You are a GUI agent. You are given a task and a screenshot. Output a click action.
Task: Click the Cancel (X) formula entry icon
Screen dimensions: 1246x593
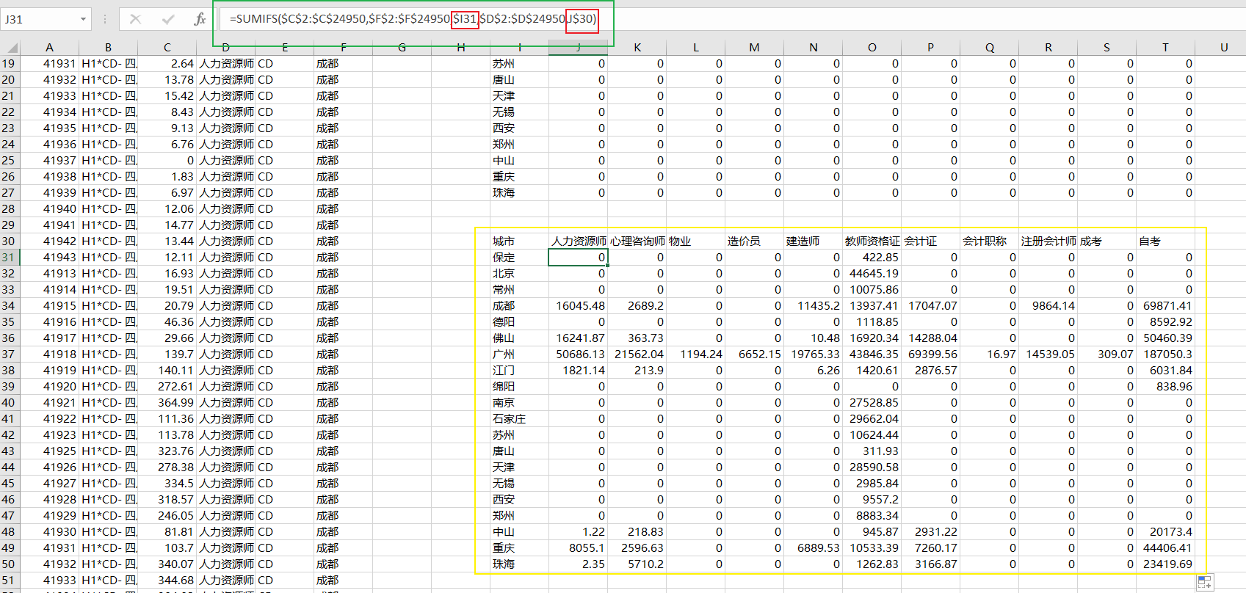click(x=135, y=19)
